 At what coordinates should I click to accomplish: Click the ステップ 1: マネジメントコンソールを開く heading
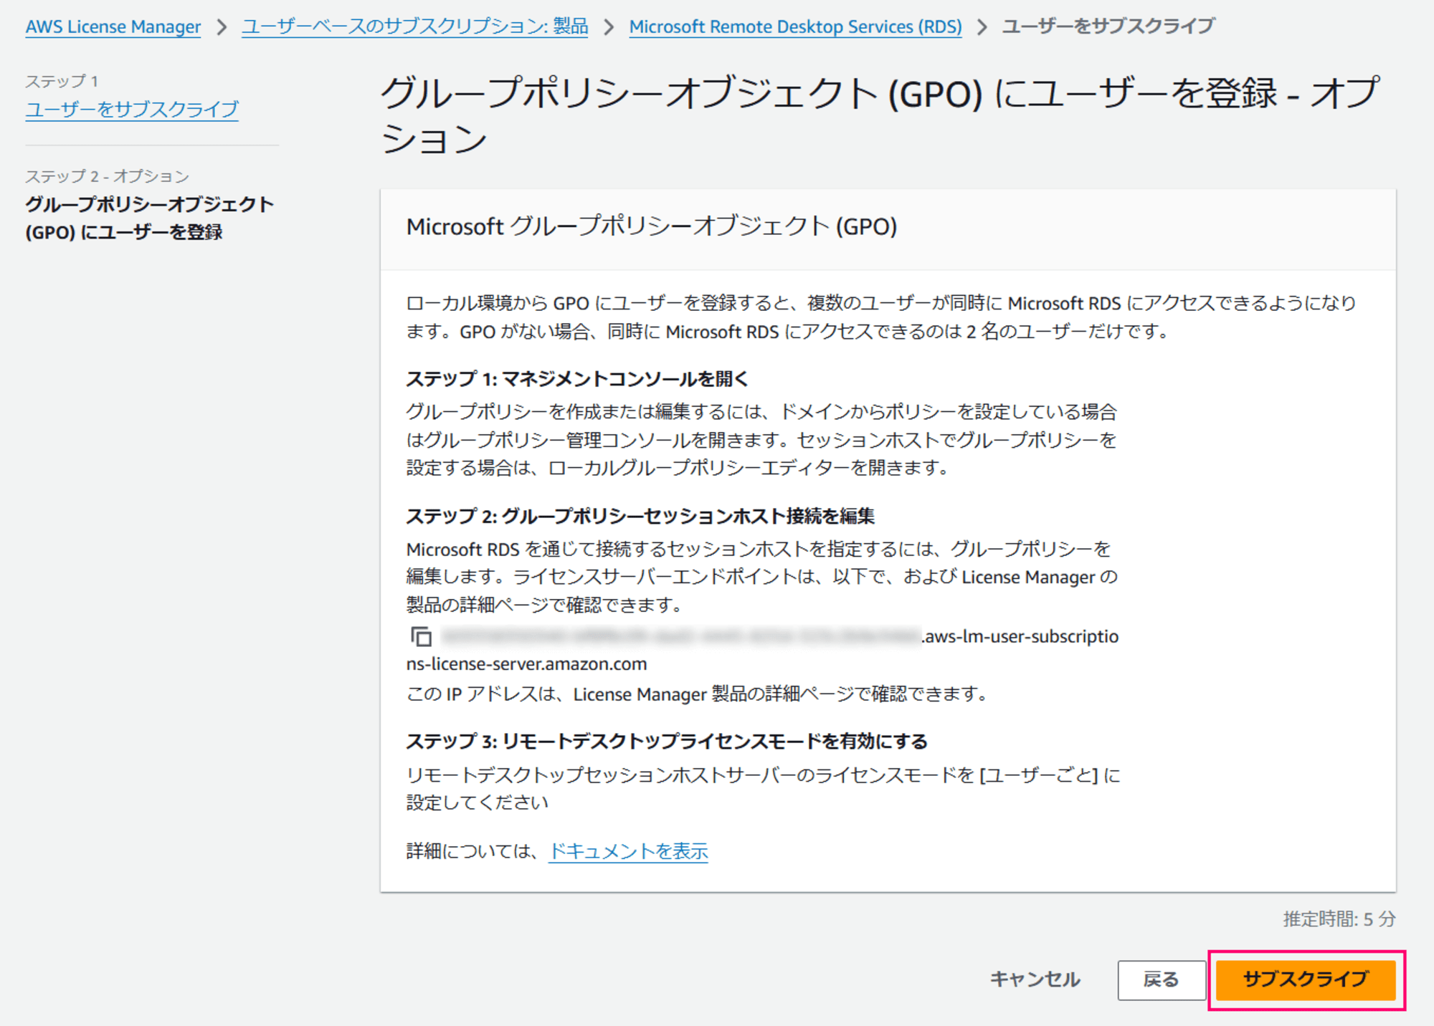coord(577,379)
